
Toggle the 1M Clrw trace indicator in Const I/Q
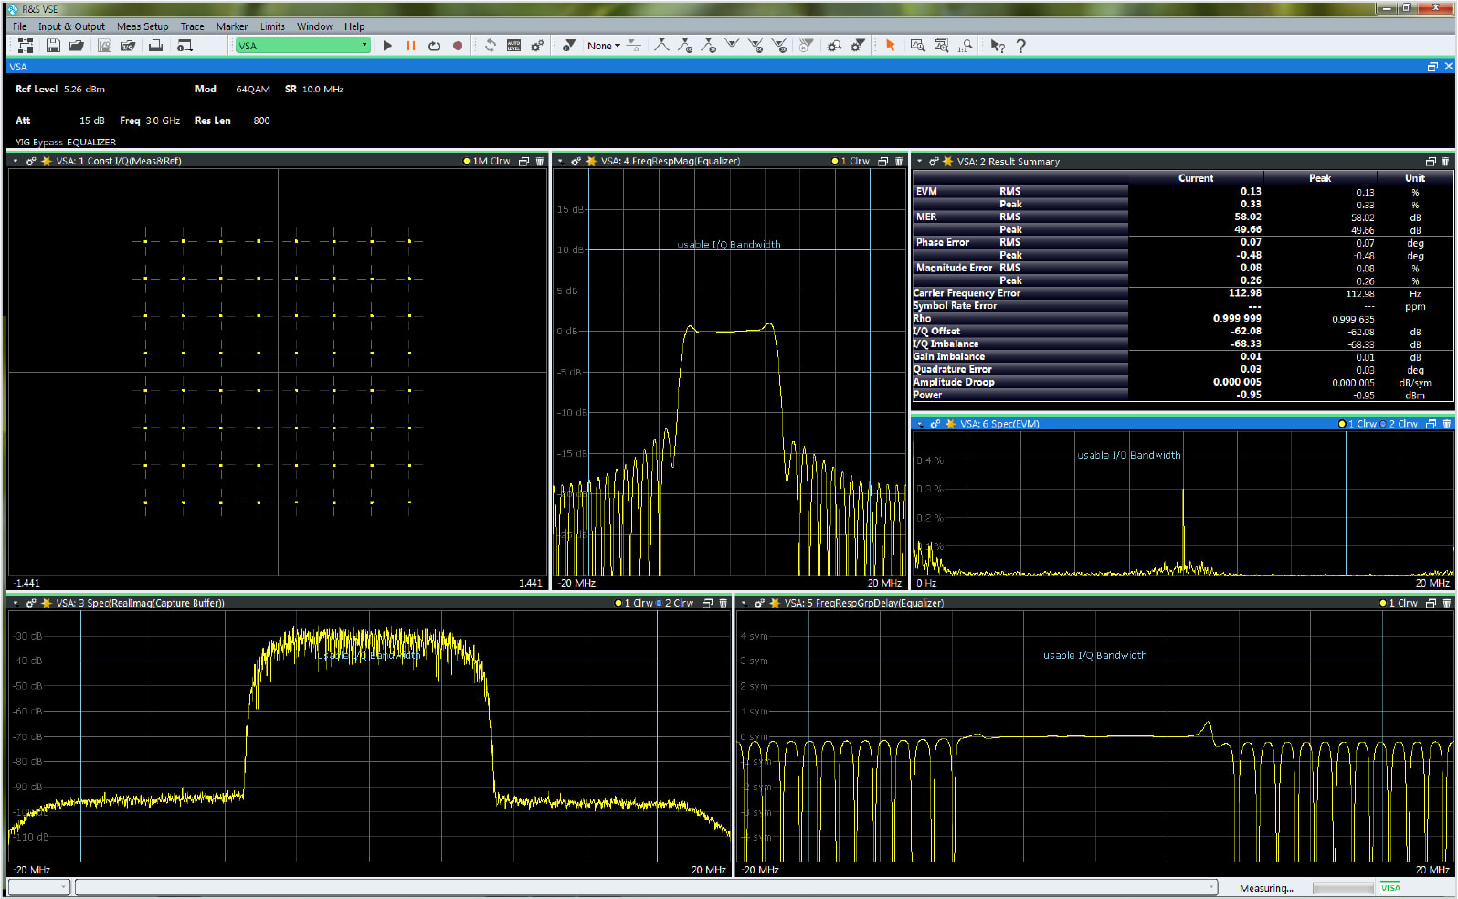tap(487, 162)
